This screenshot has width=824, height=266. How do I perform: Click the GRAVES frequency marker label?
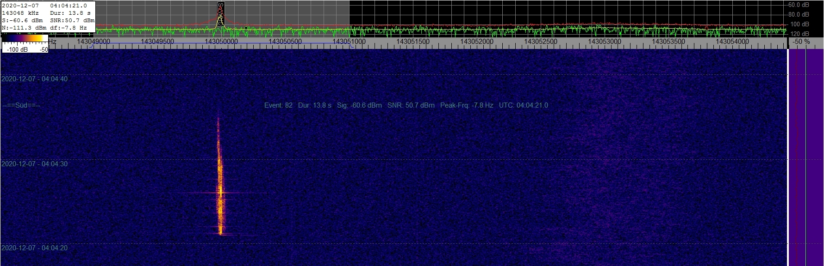coord(221,14)
